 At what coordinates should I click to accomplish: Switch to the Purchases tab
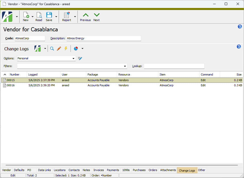pos(139,170)
